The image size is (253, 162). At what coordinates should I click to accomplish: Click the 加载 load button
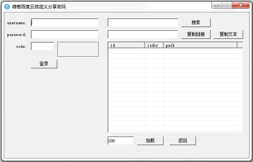point(150,140)
